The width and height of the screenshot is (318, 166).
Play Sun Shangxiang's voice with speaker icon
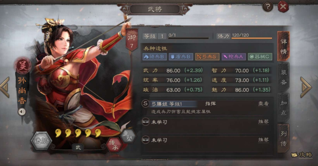(22, 112)
